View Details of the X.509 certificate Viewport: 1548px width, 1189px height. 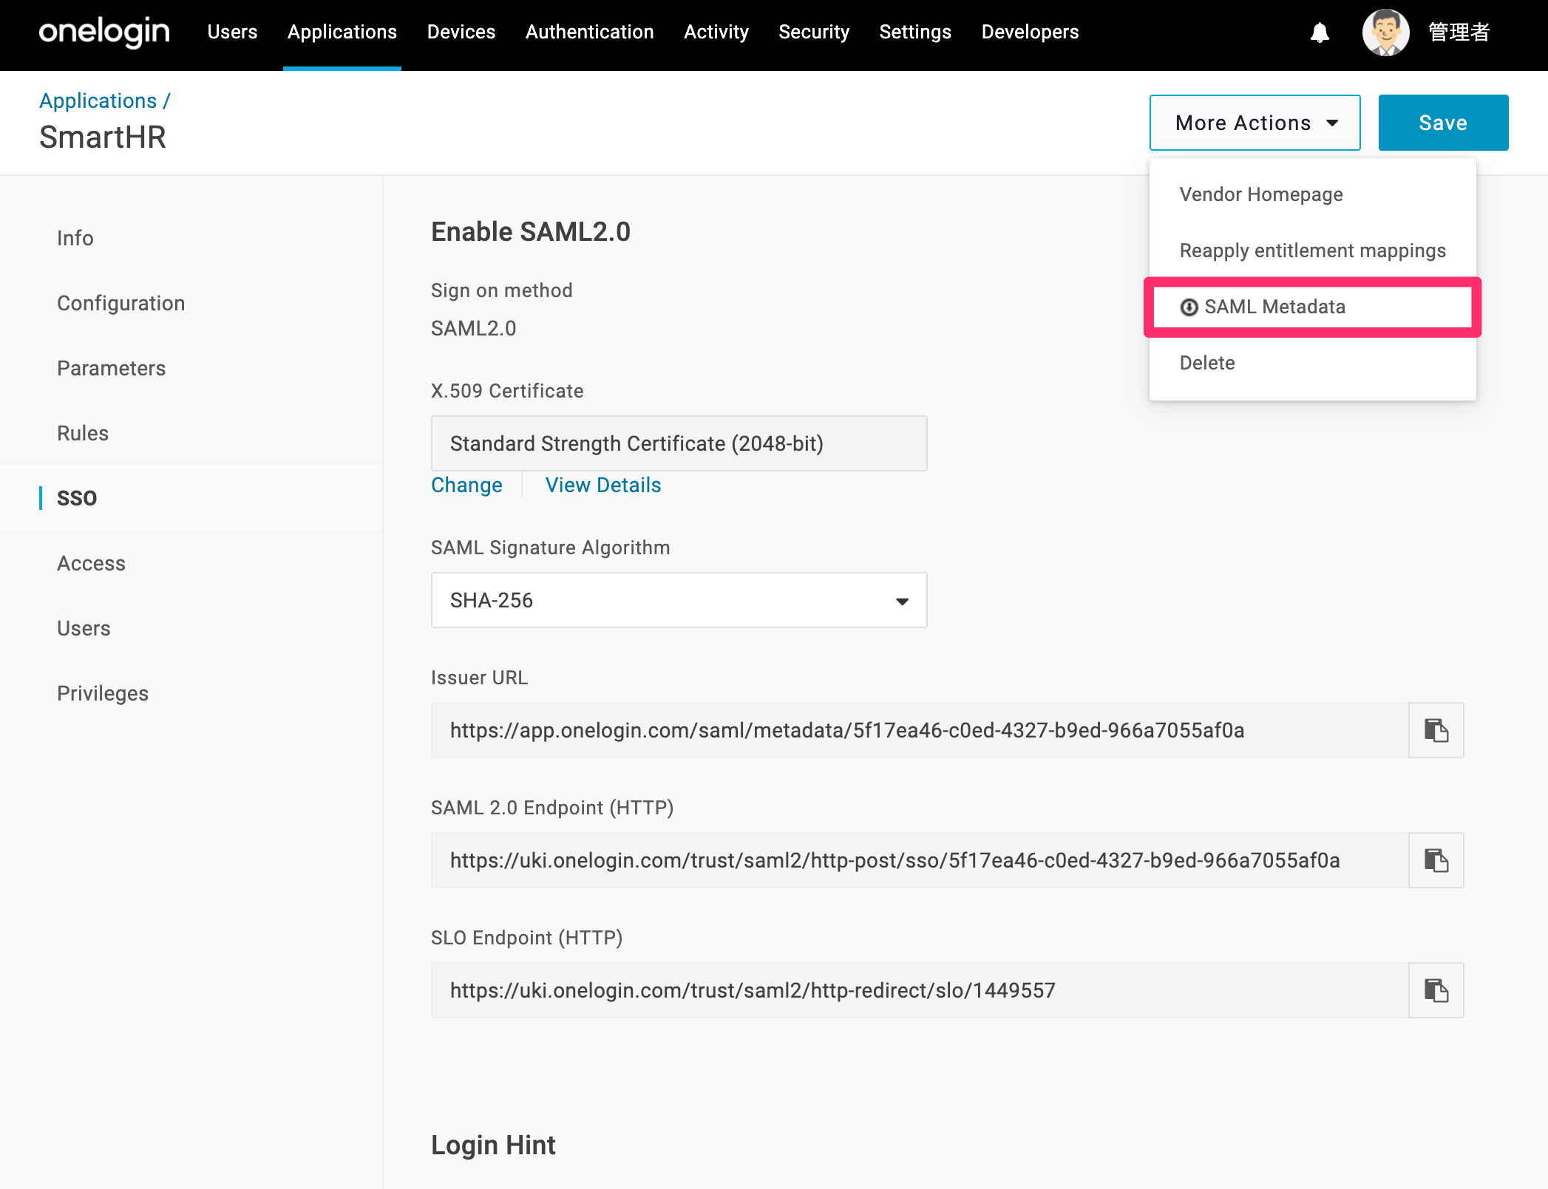[603, 485]
